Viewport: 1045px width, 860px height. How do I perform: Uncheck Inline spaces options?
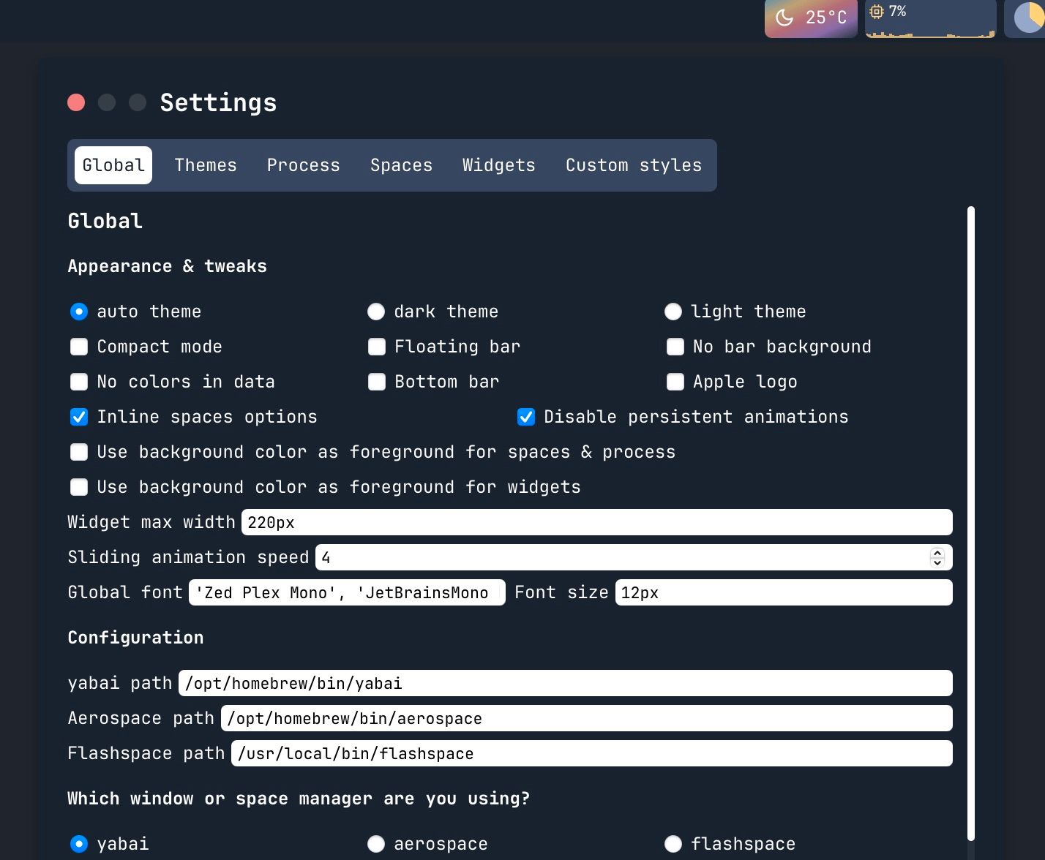[x=79, y=417]
